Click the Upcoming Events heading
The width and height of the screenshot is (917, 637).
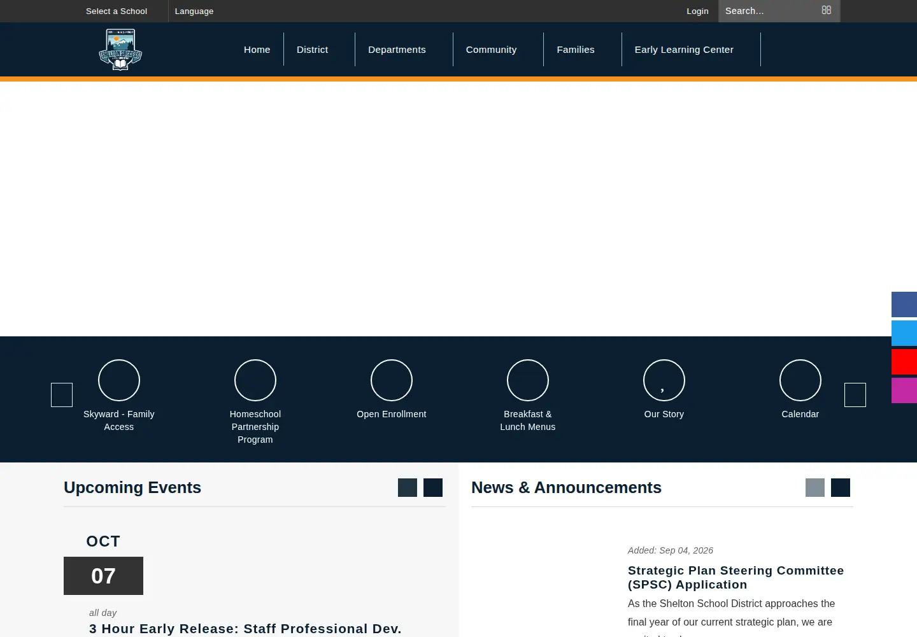click(132, 487)
